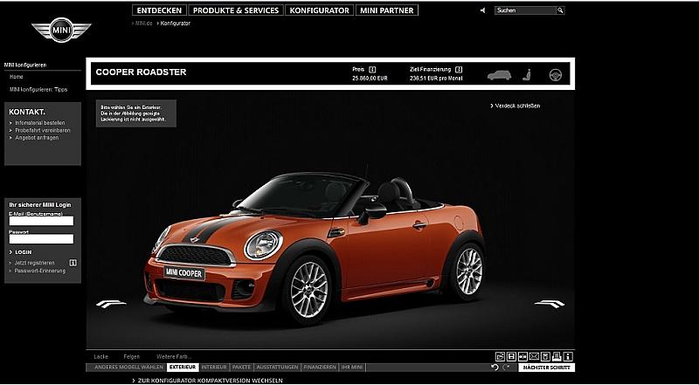Click the print icon in bottom toolbar
Viewport: 699px width, 385px height.
[x=557, y=356]
